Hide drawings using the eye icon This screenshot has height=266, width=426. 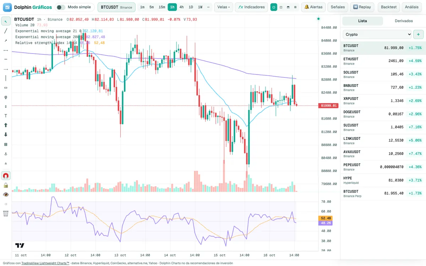pyautogui.click(x=6, y=195)
